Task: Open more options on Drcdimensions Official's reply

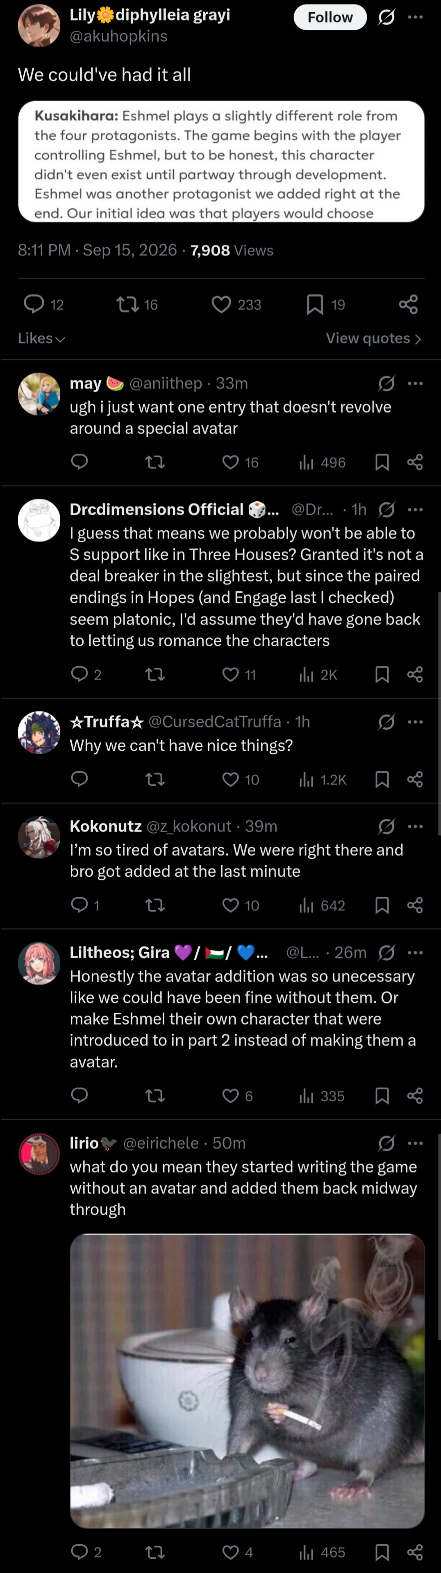Action: (415, 509)
